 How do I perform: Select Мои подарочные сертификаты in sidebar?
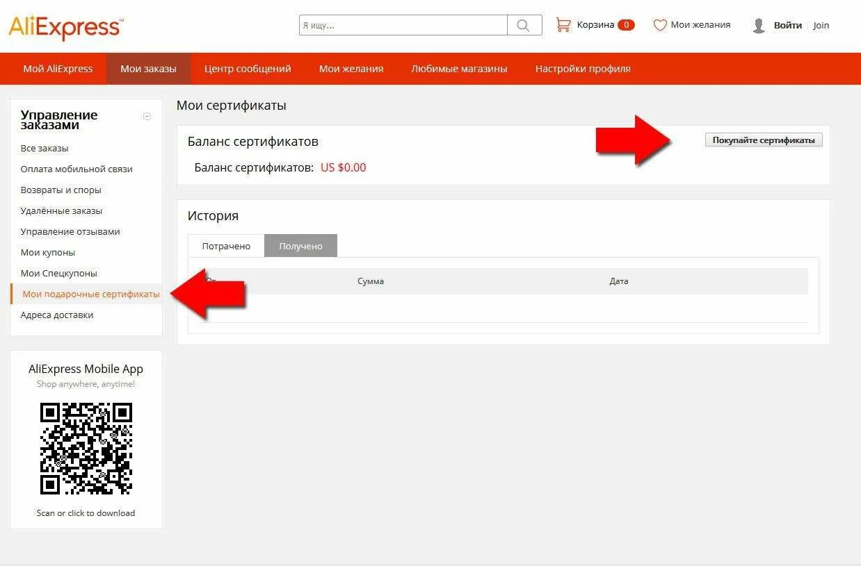pos(91,294)
